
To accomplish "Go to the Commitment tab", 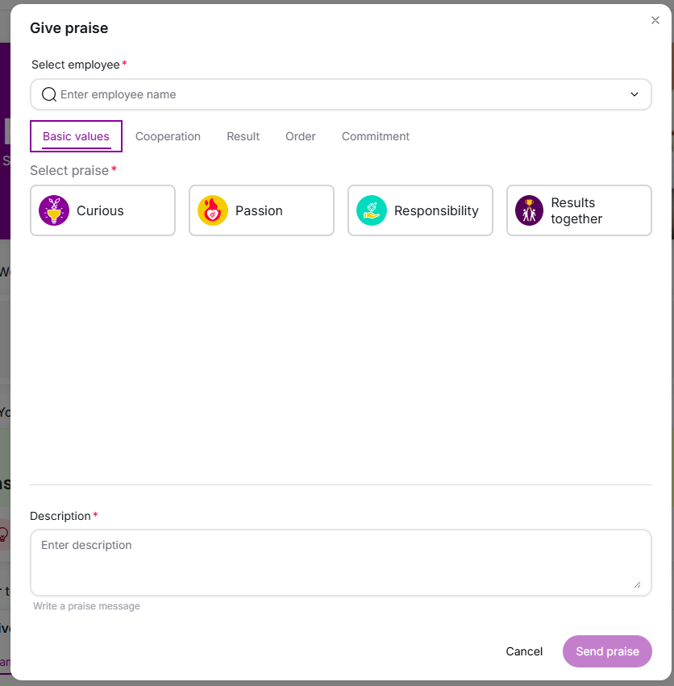I will tap(376, 136).
